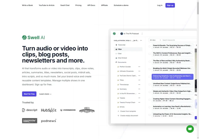This screenshot has height=139, width=199.
Task: Open the green chat widget bubble
Action: 190,129
